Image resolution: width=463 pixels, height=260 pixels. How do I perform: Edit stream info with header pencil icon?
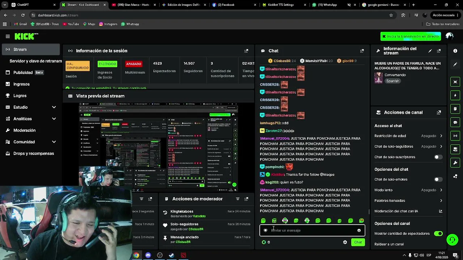tap(430, 51)
